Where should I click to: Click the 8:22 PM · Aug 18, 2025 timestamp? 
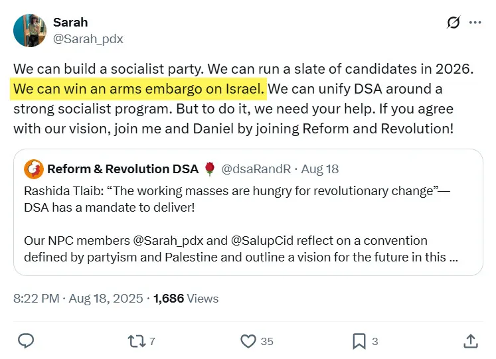click(x=78, y=299)
